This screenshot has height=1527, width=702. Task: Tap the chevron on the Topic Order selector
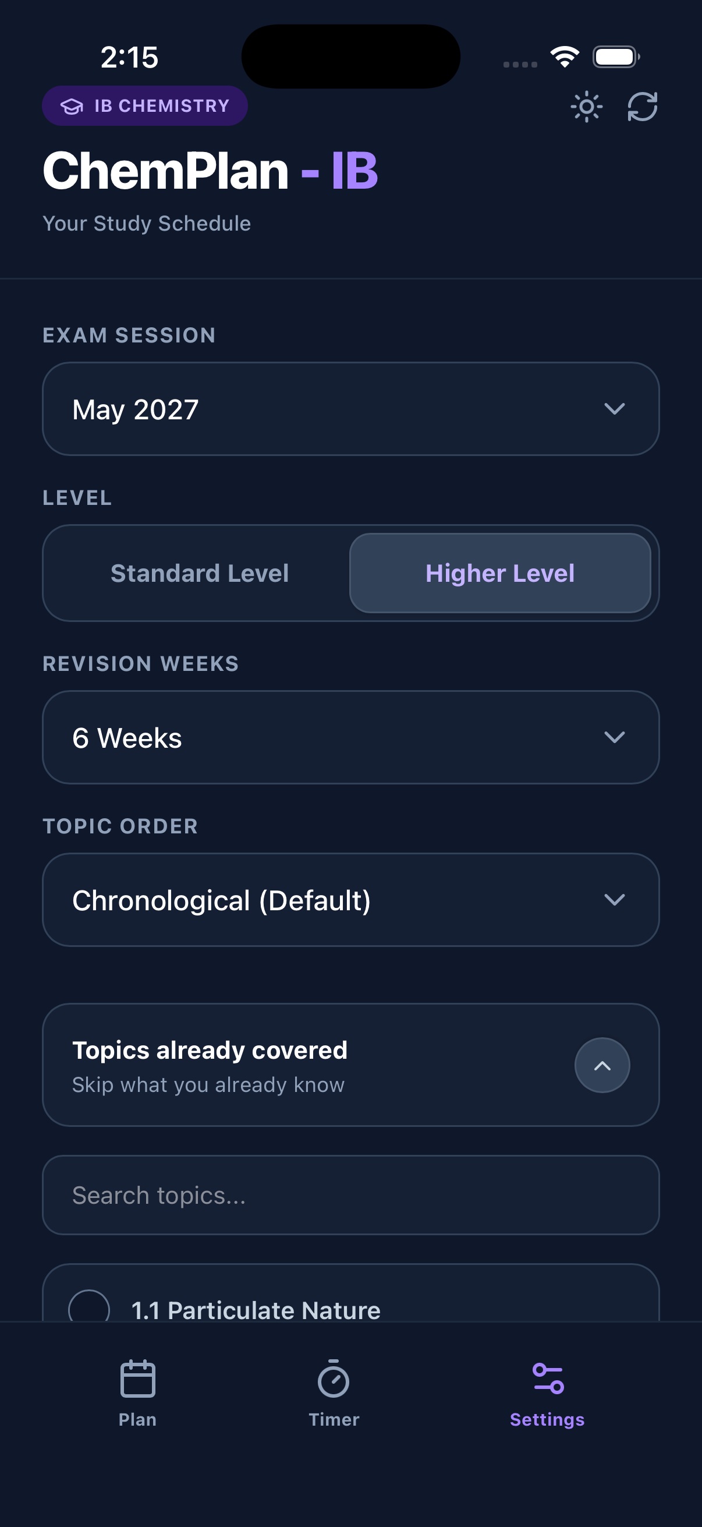tap(614, 900)
